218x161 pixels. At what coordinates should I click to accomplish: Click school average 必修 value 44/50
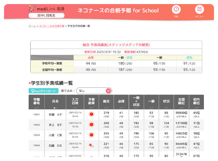coord(91,63)
